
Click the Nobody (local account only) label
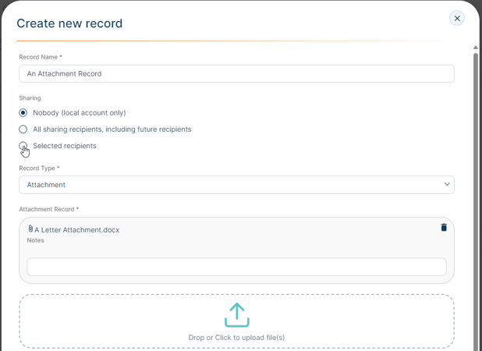(80, 113)
